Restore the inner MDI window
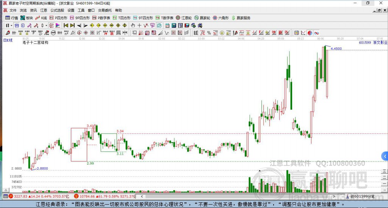 pos(379,10)
